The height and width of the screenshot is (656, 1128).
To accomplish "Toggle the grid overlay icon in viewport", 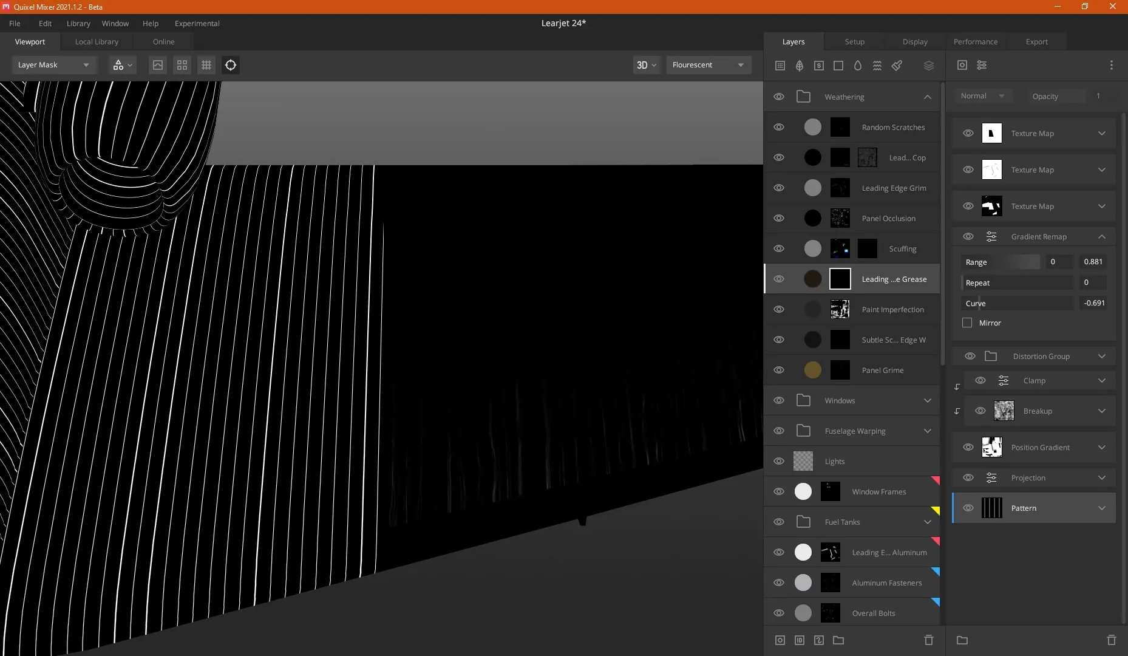I will (x=206, y=65).
